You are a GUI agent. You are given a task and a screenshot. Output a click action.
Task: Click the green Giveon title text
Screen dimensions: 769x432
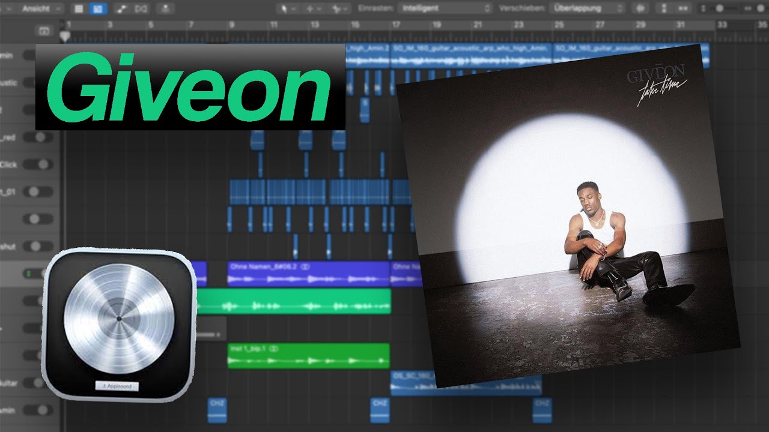coord(190,86)
